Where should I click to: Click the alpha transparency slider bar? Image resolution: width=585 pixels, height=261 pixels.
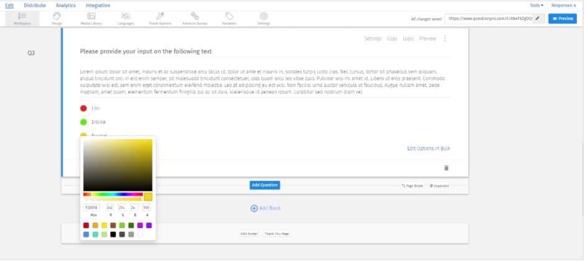click(113, 199)
